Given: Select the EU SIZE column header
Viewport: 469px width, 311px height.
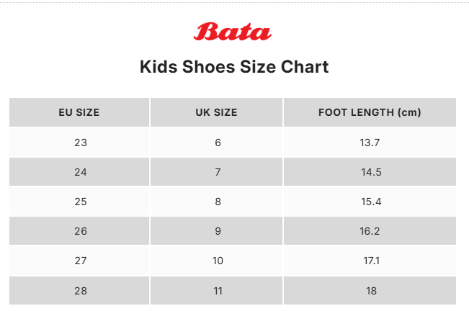Looking at the screenshot, I should coord(79,112).
